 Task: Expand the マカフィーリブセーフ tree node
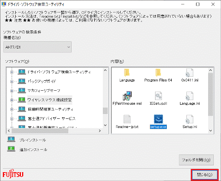[x=12, y=91]
